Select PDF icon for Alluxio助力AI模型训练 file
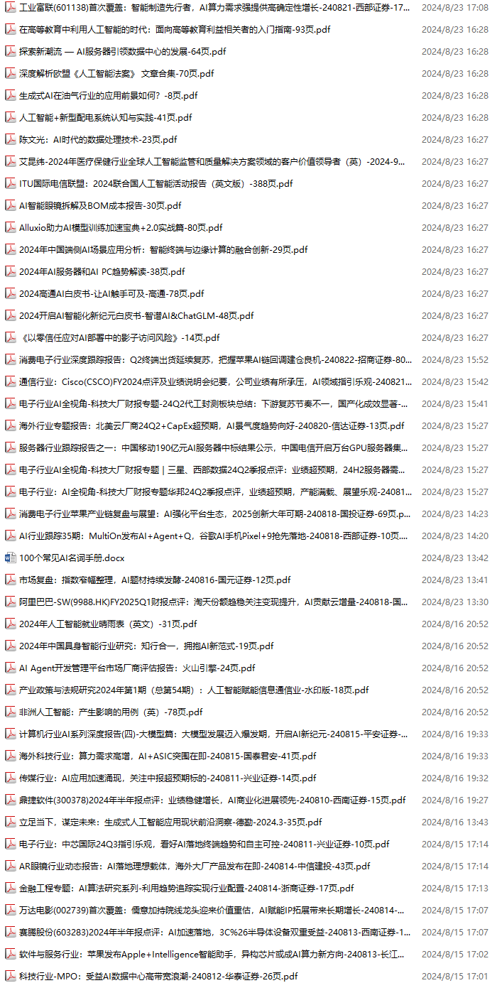The width and height of the screenshot is (497, 983). pyautogui.click(x=10, y=227)
